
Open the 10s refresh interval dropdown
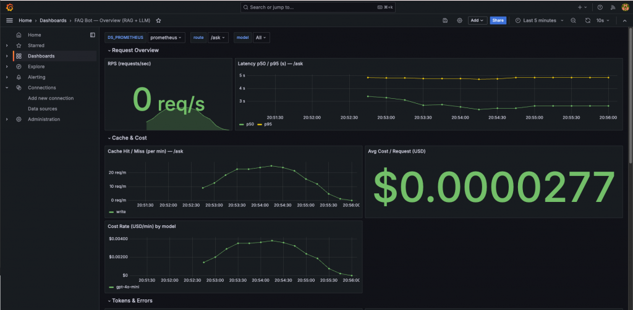tap(603, 20)
